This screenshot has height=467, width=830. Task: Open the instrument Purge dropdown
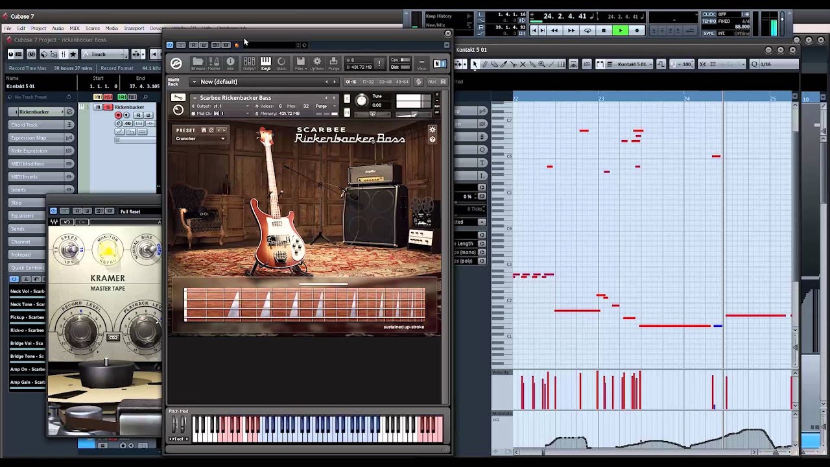324,106
